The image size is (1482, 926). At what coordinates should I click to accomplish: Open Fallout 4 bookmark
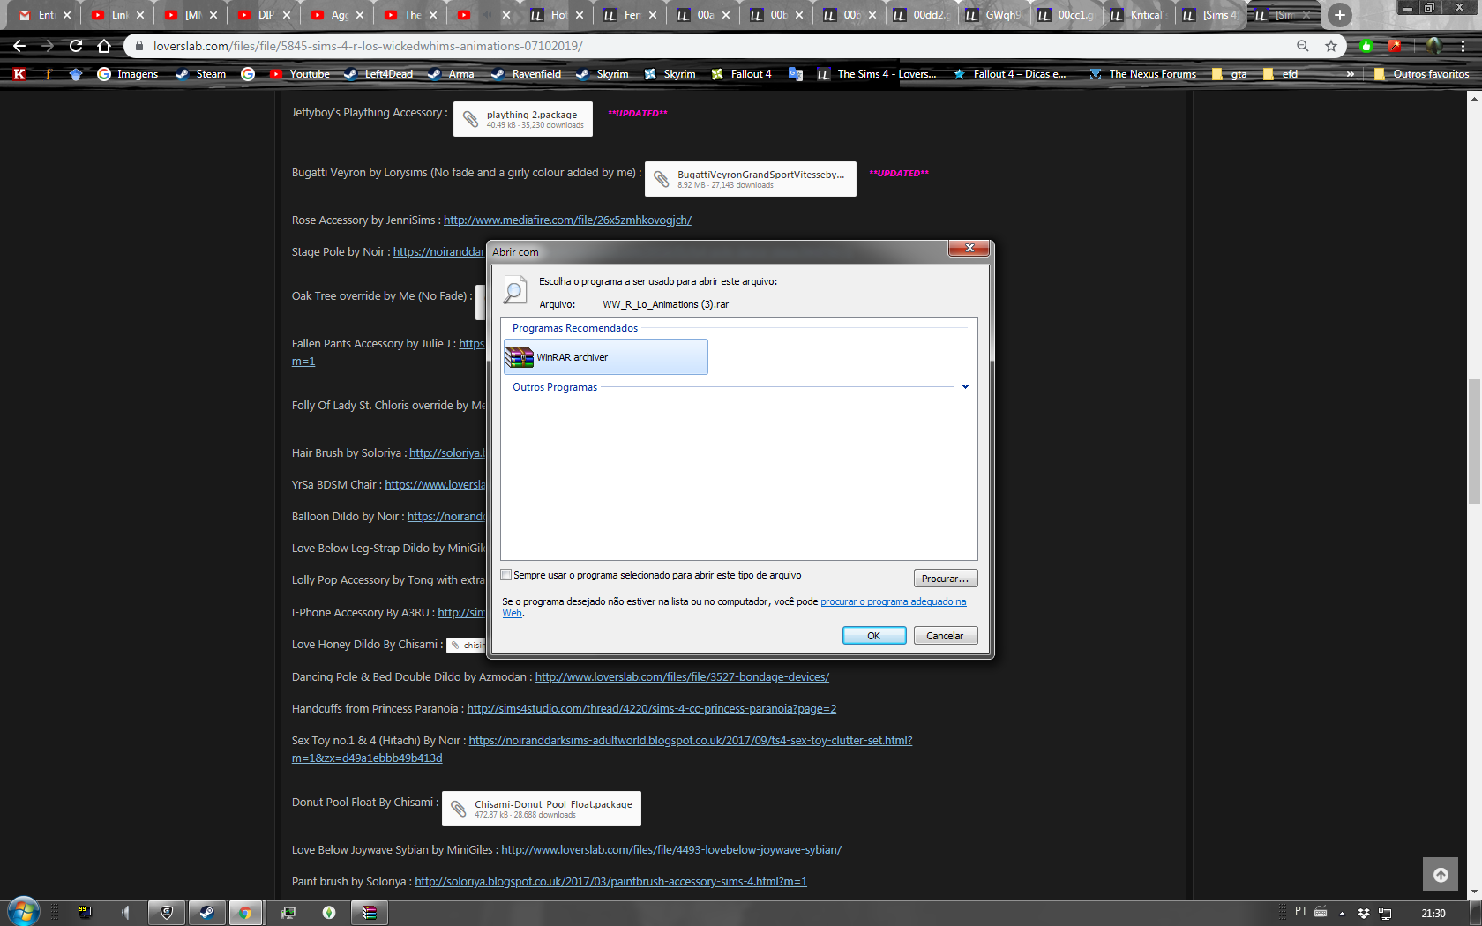tap(741, 74)
